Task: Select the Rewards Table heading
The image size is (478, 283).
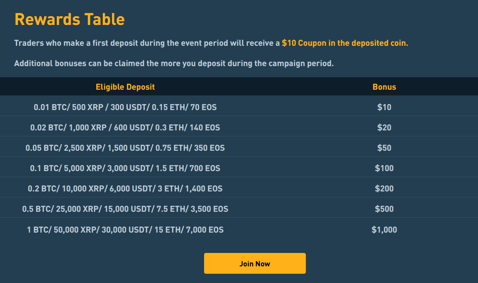Action: (x=70, y=19)
